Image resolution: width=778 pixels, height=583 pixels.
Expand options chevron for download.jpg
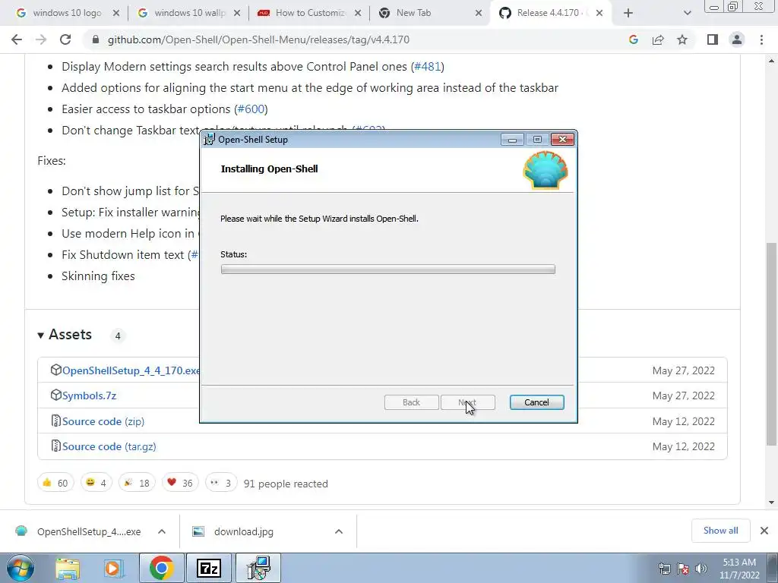pos(339,531)
